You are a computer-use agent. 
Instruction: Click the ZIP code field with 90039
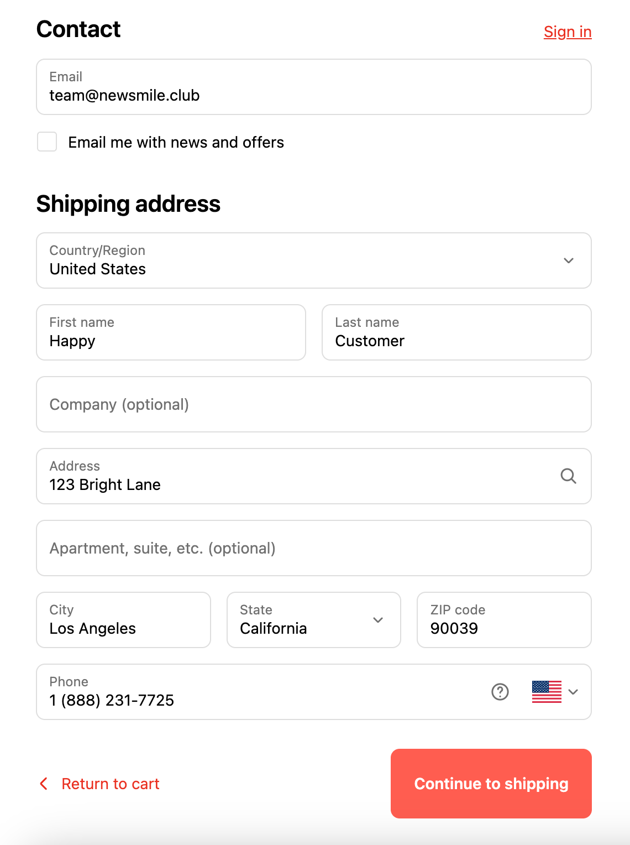(504, 620)
